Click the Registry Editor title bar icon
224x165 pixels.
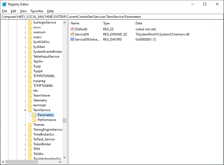point(4,4)
